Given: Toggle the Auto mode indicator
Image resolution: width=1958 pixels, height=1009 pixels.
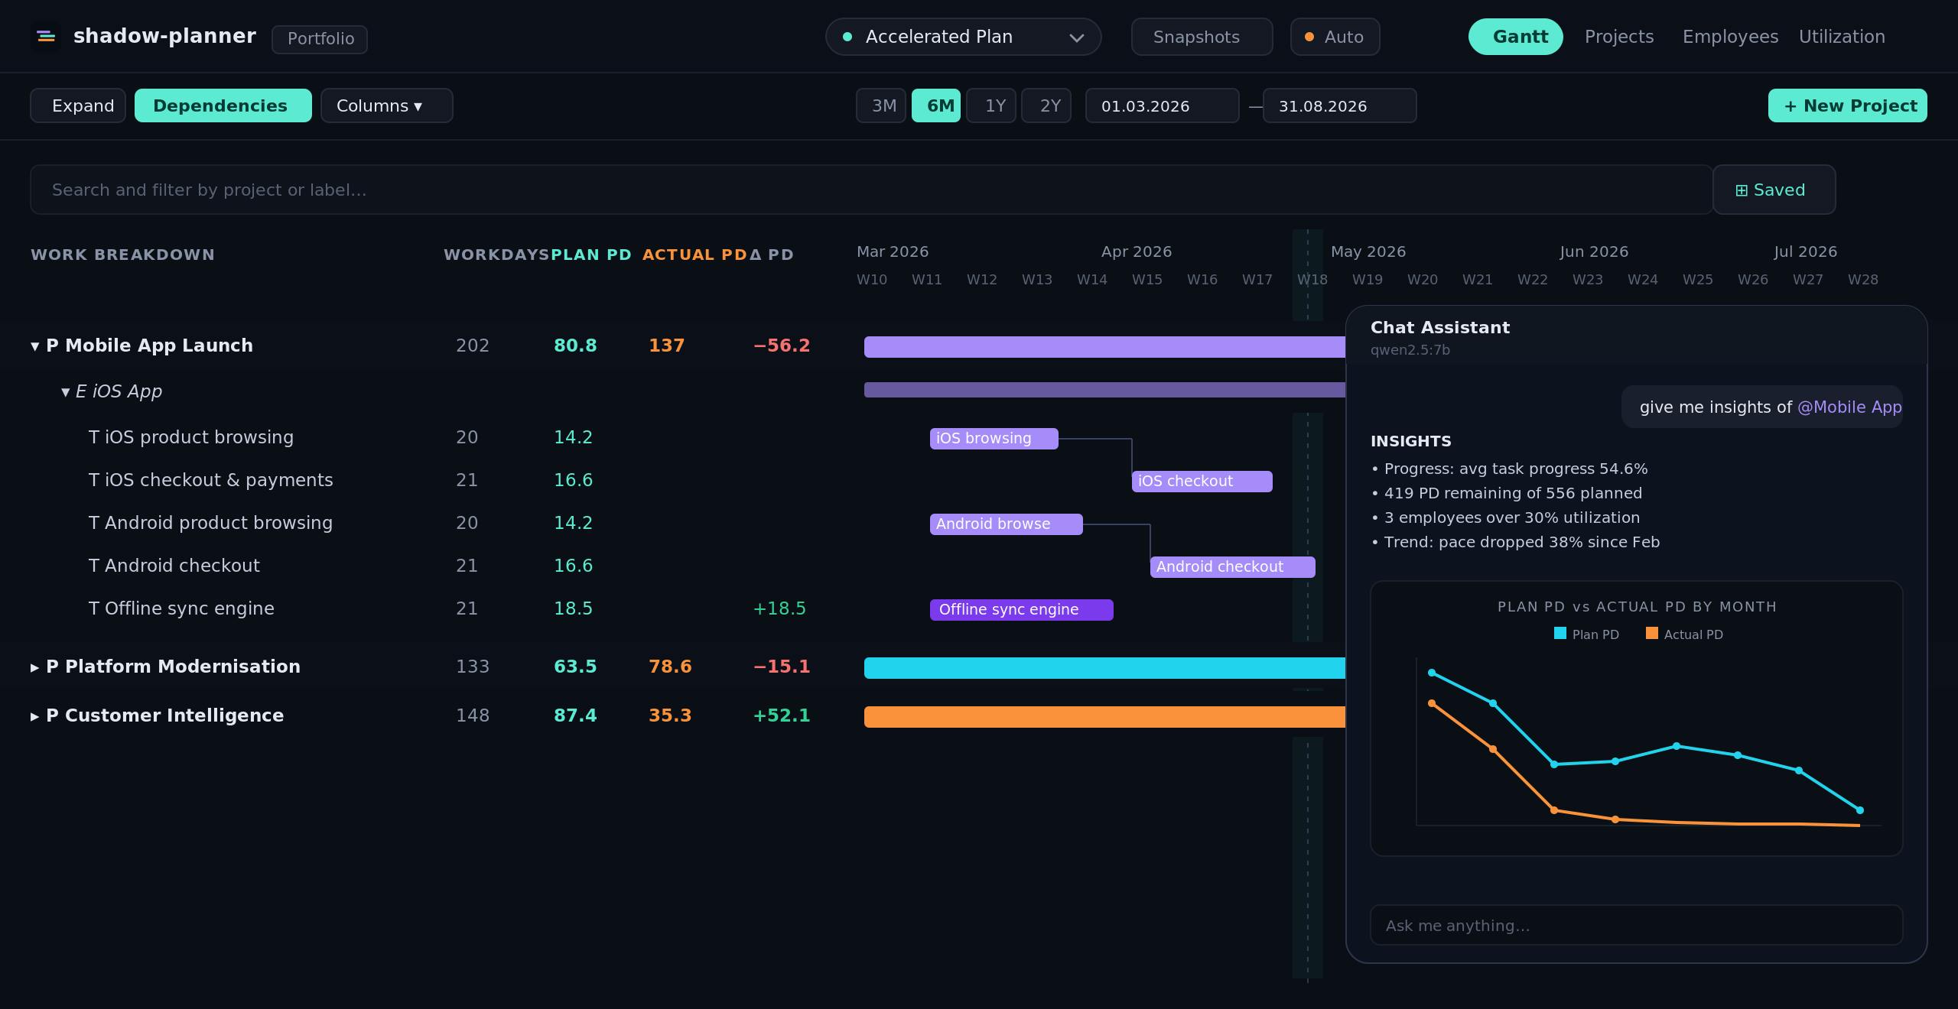Looking at the screenshot, I should click(1335, 37).
